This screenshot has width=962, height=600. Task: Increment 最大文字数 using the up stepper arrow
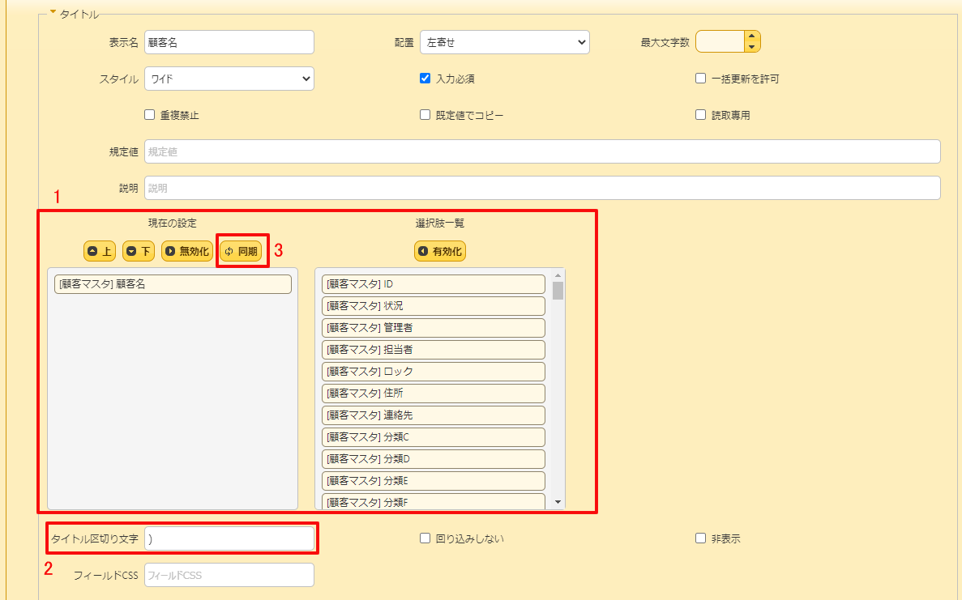752,36
